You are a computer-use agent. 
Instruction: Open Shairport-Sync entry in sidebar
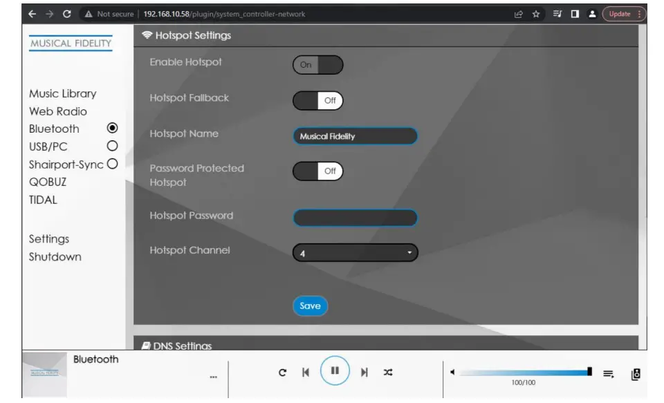point(66,165)
